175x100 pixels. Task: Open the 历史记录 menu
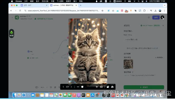point(45,1)
